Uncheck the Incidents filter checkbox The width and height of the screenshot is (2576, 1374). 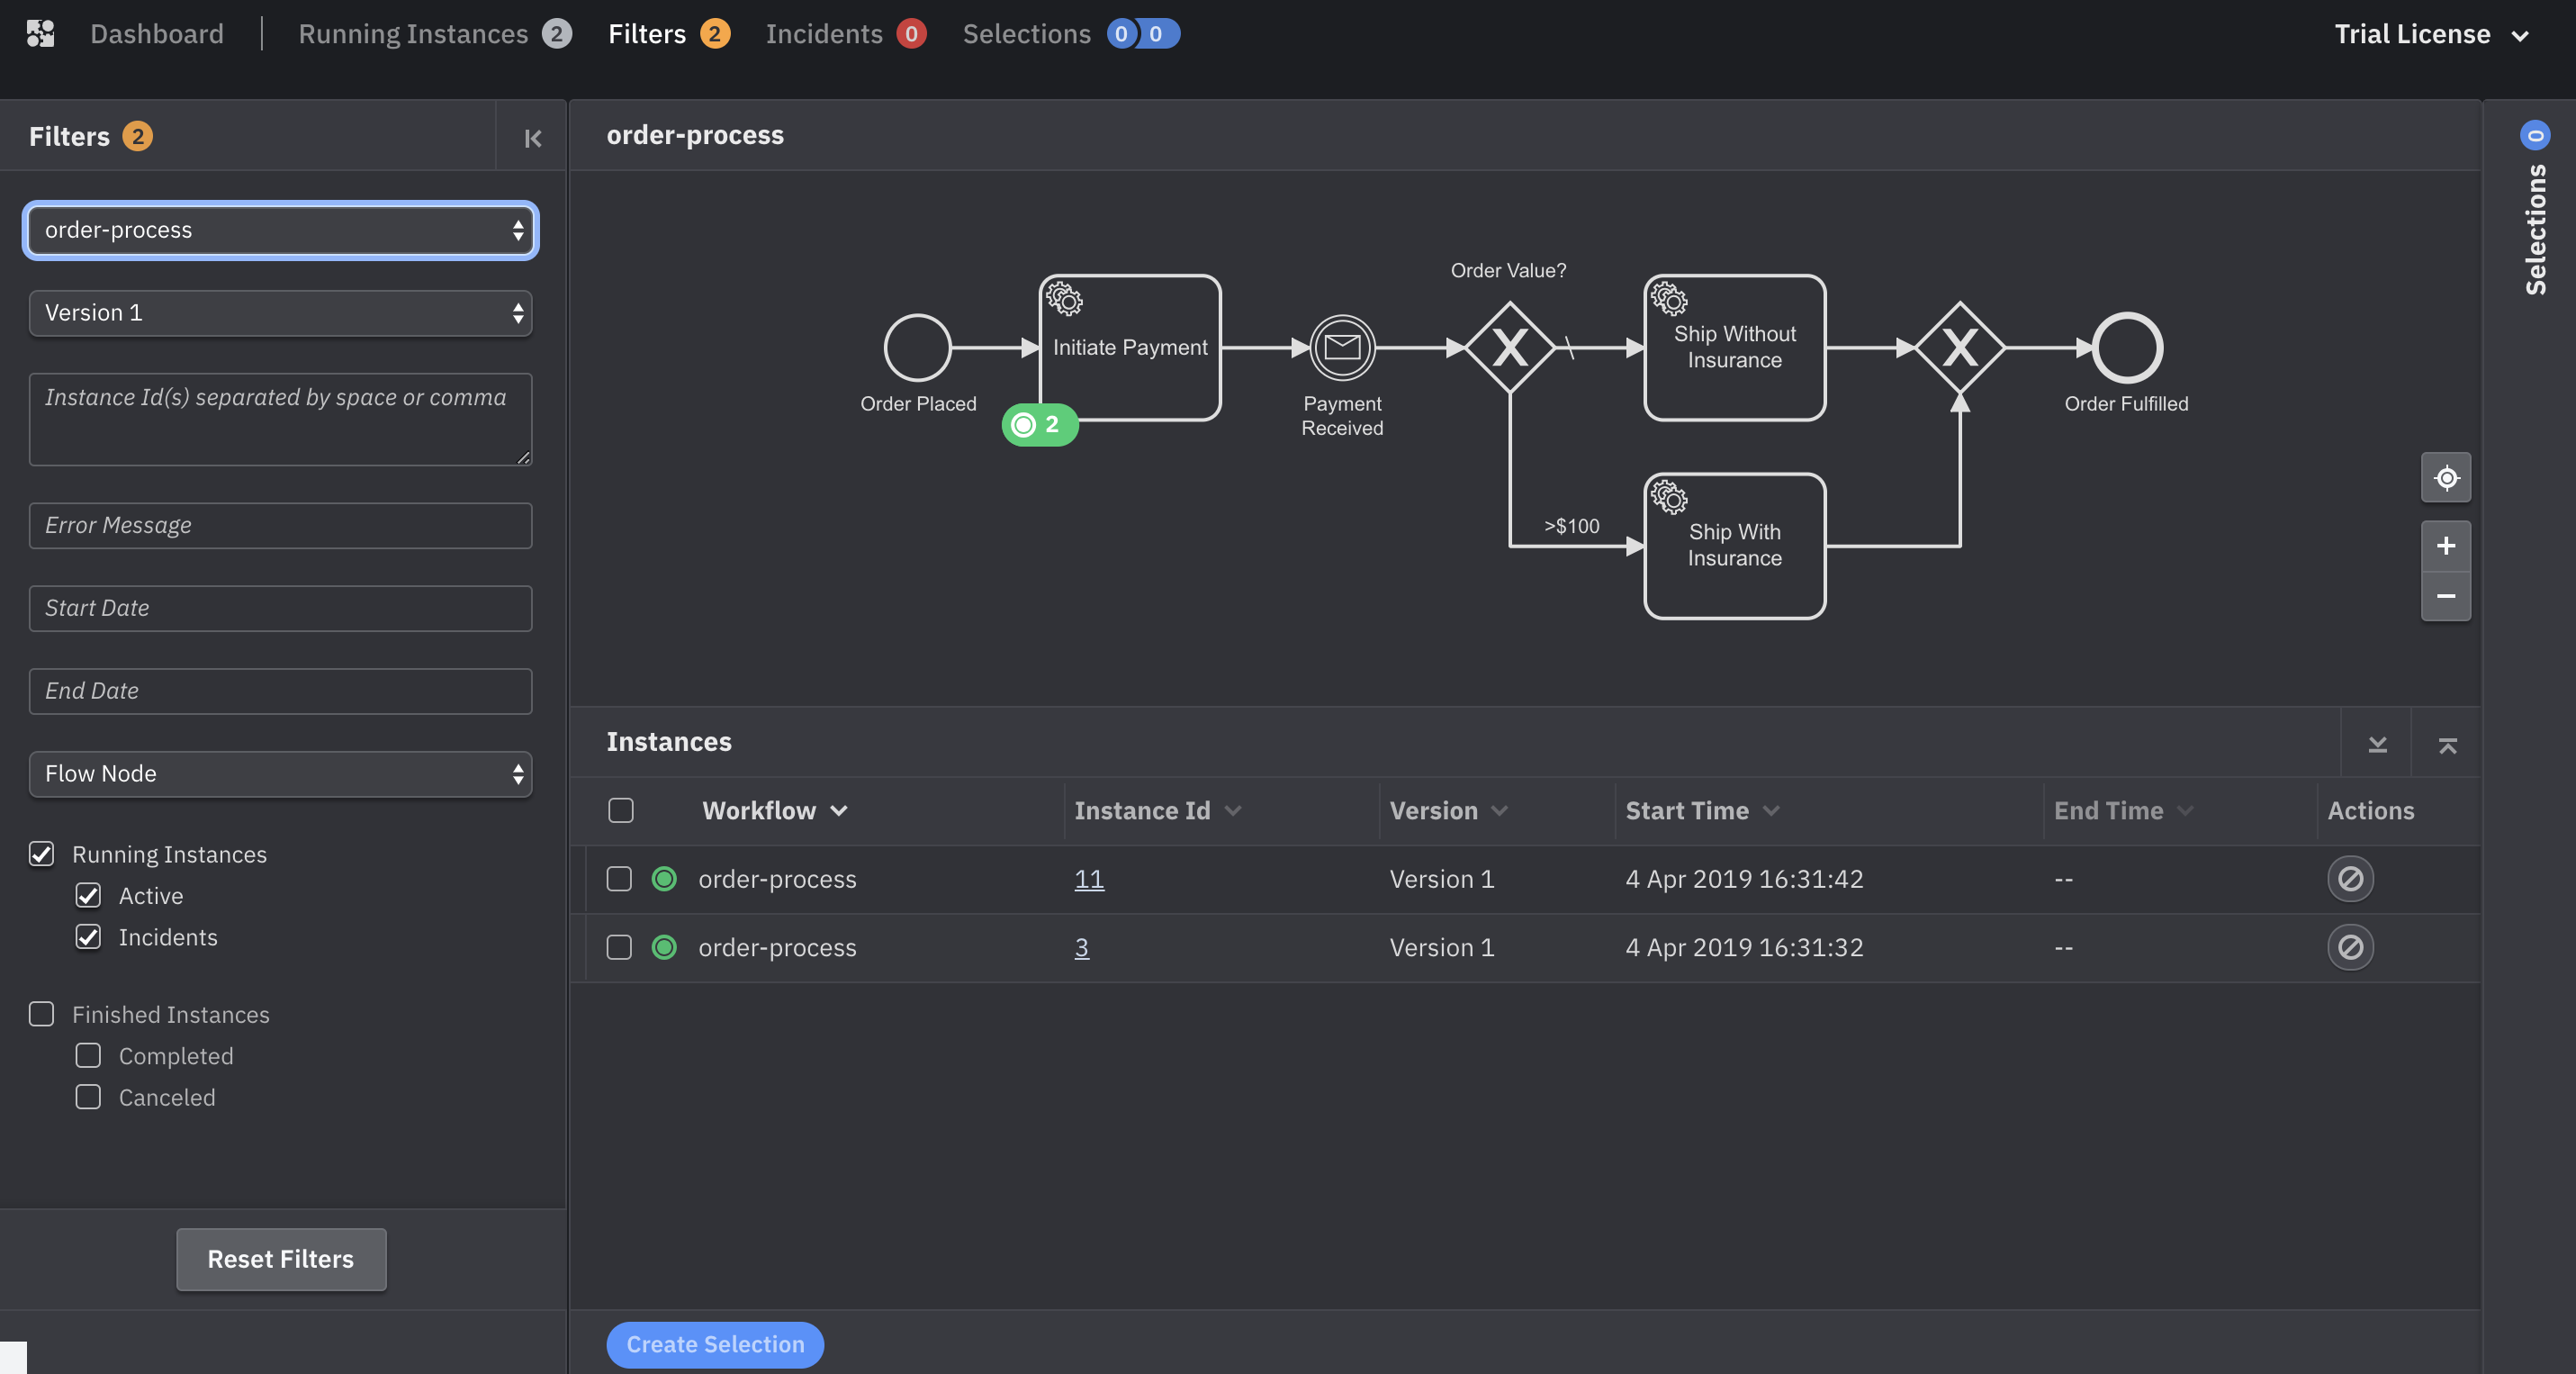[88, 936]
